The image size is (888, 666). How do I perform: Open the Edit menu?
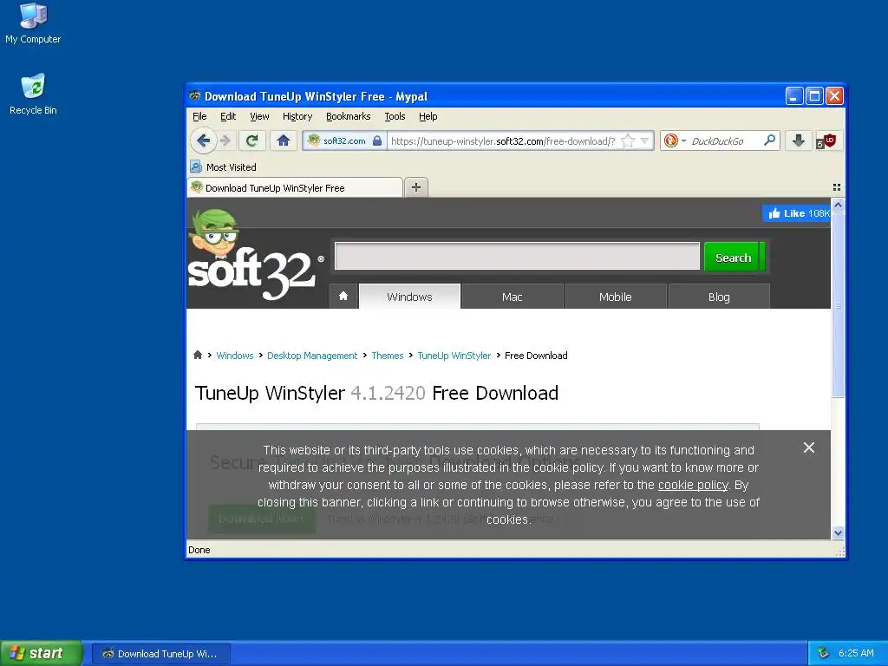tap(228, 116)
